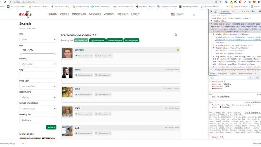The width and height of the screenshot is (261, 147).
Task: Toggle the DevTools device toolbar icon
Action: coord(215,11)
